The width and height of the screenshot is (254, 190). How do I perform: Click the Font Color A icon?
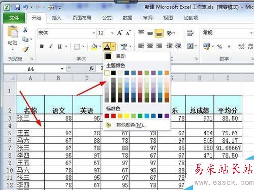point(107,47)
